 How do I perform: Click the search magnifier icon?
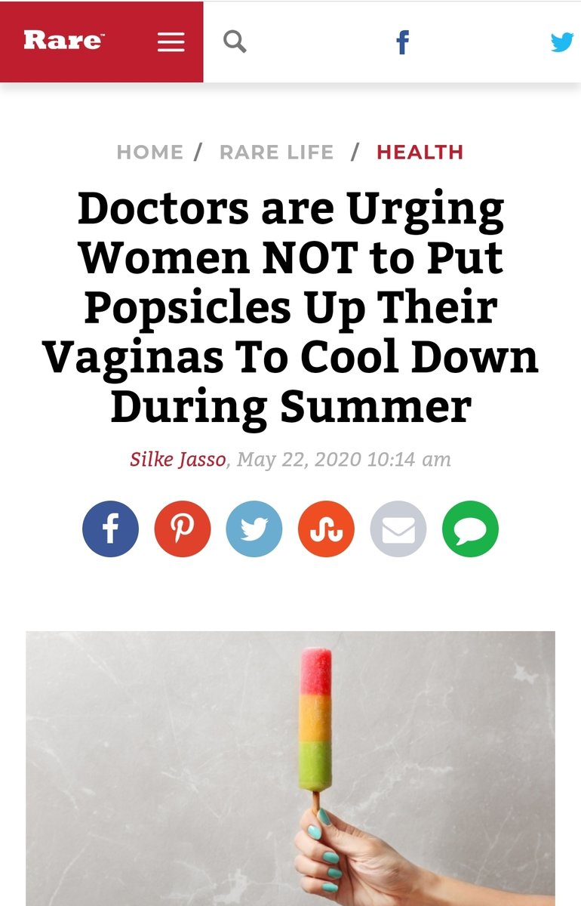point(235,42)
